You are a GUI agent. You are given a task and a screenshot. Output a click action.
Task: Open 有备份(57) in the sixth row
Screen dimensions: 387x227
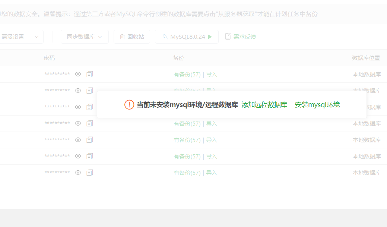tap(187, 156)
